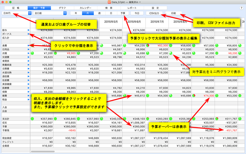
Task: Expand the 税金 row blue triangle
Action: point(29,99)
